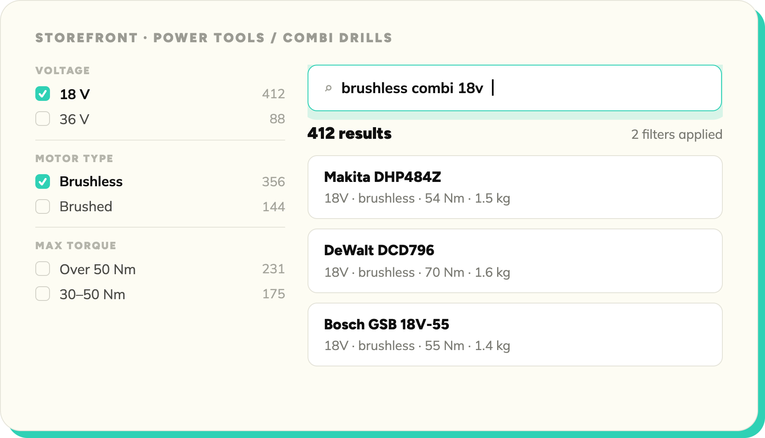Image resolution: width=765 pixels, height=438 pixels.
Task: Open the Makita DHP484Z product card
Action: (x=515, y=187)
